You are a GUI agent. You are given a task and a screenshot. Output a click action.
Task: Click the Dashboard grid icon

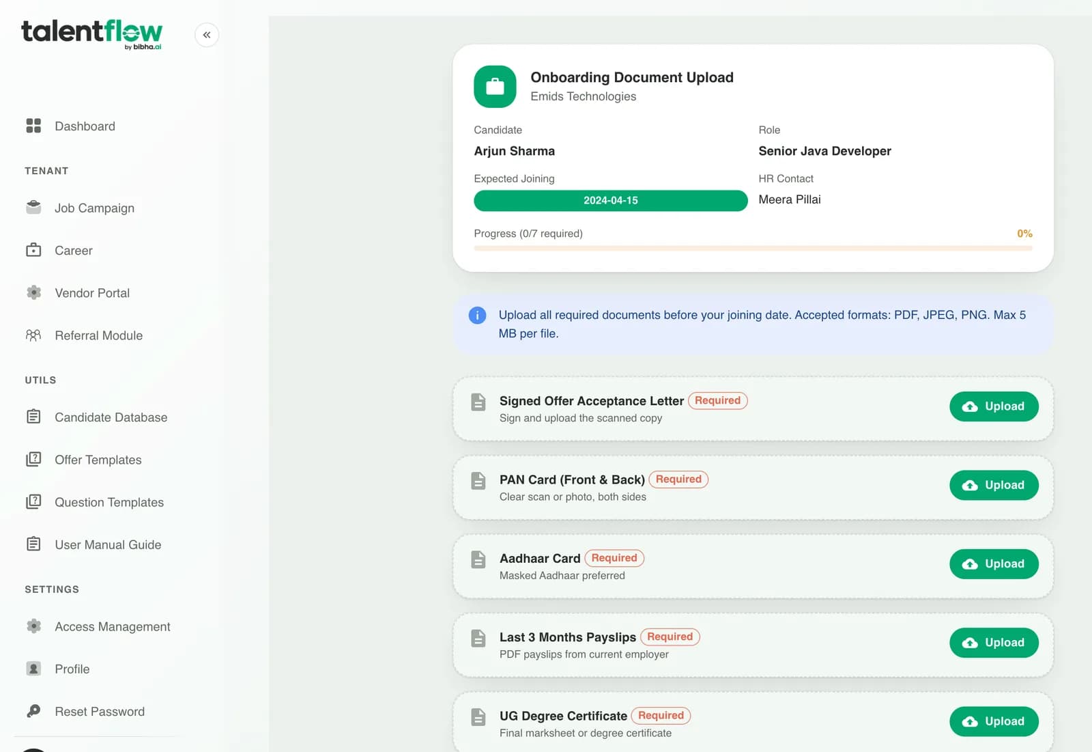tap(33, 126)
